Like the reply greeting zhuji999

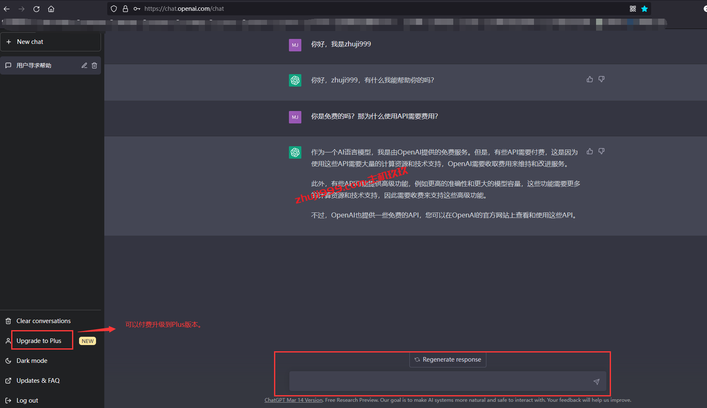pyautogui.click(x=590, y=79)
